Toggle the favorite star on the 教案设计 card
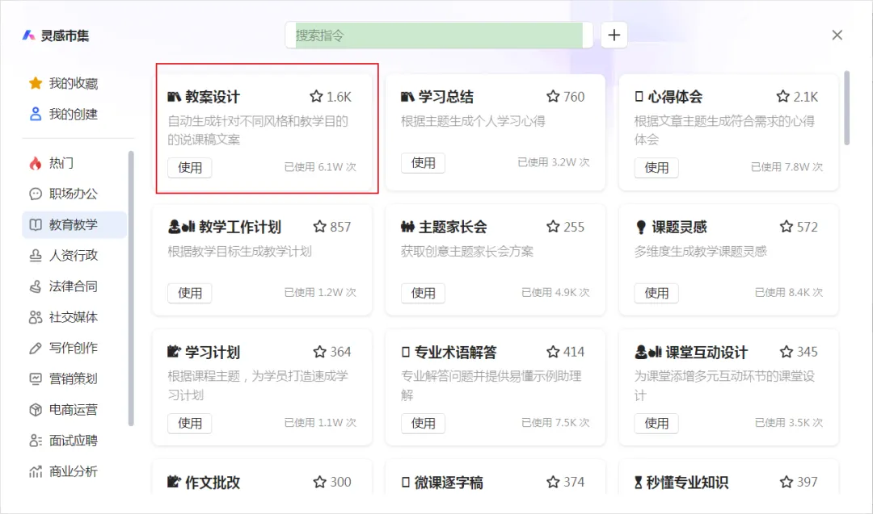873x514 pixels. (x=315, y=96)
